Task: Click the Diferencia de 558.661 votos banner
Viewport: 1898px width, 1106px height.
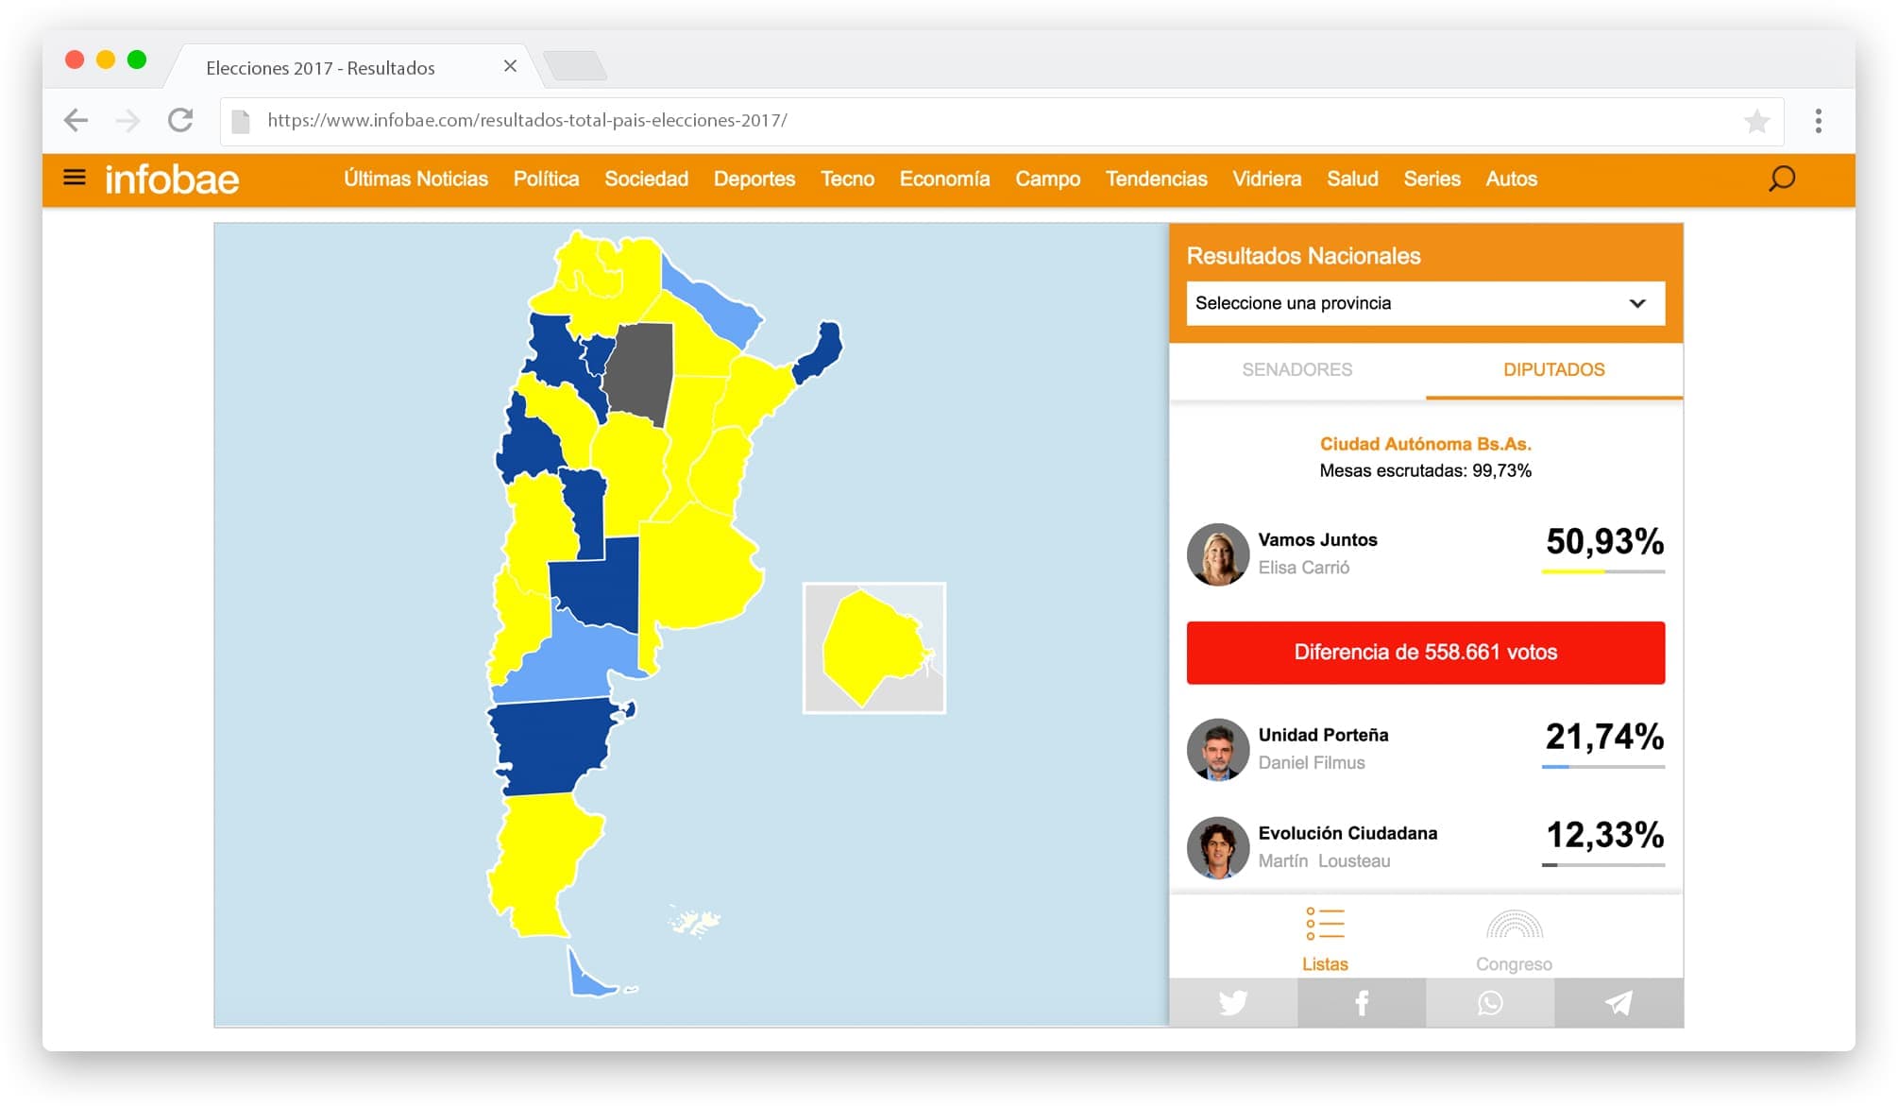Action: tap(1425, 653)
